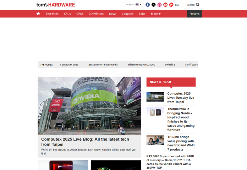Go to the GPUs section
Screen dimensions: 247x170
tap(80, 14)
